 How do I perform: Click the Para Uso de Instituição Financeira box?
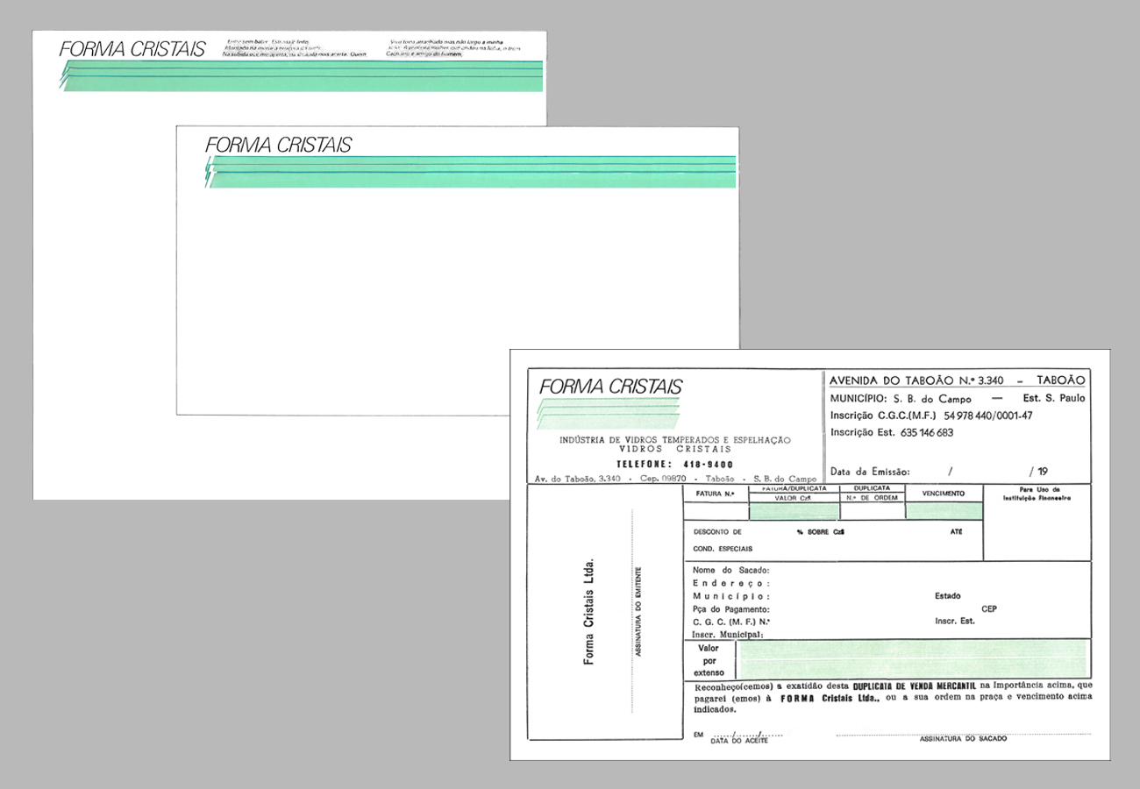1037,522
